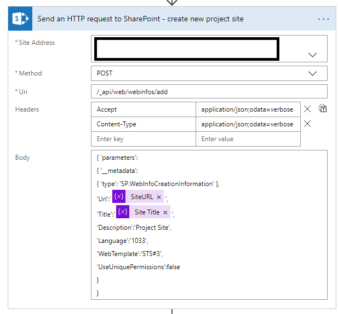Screen dimensions: 338x314
Task: Remove the SiteURL dynamic token
Action: click(159, 197)
